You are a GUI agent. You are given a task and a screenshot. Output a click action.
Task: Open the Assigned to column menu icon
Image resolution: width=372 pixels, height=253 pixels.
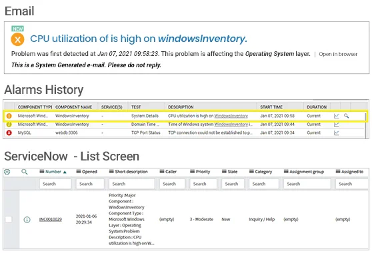[x=338, y=172]
